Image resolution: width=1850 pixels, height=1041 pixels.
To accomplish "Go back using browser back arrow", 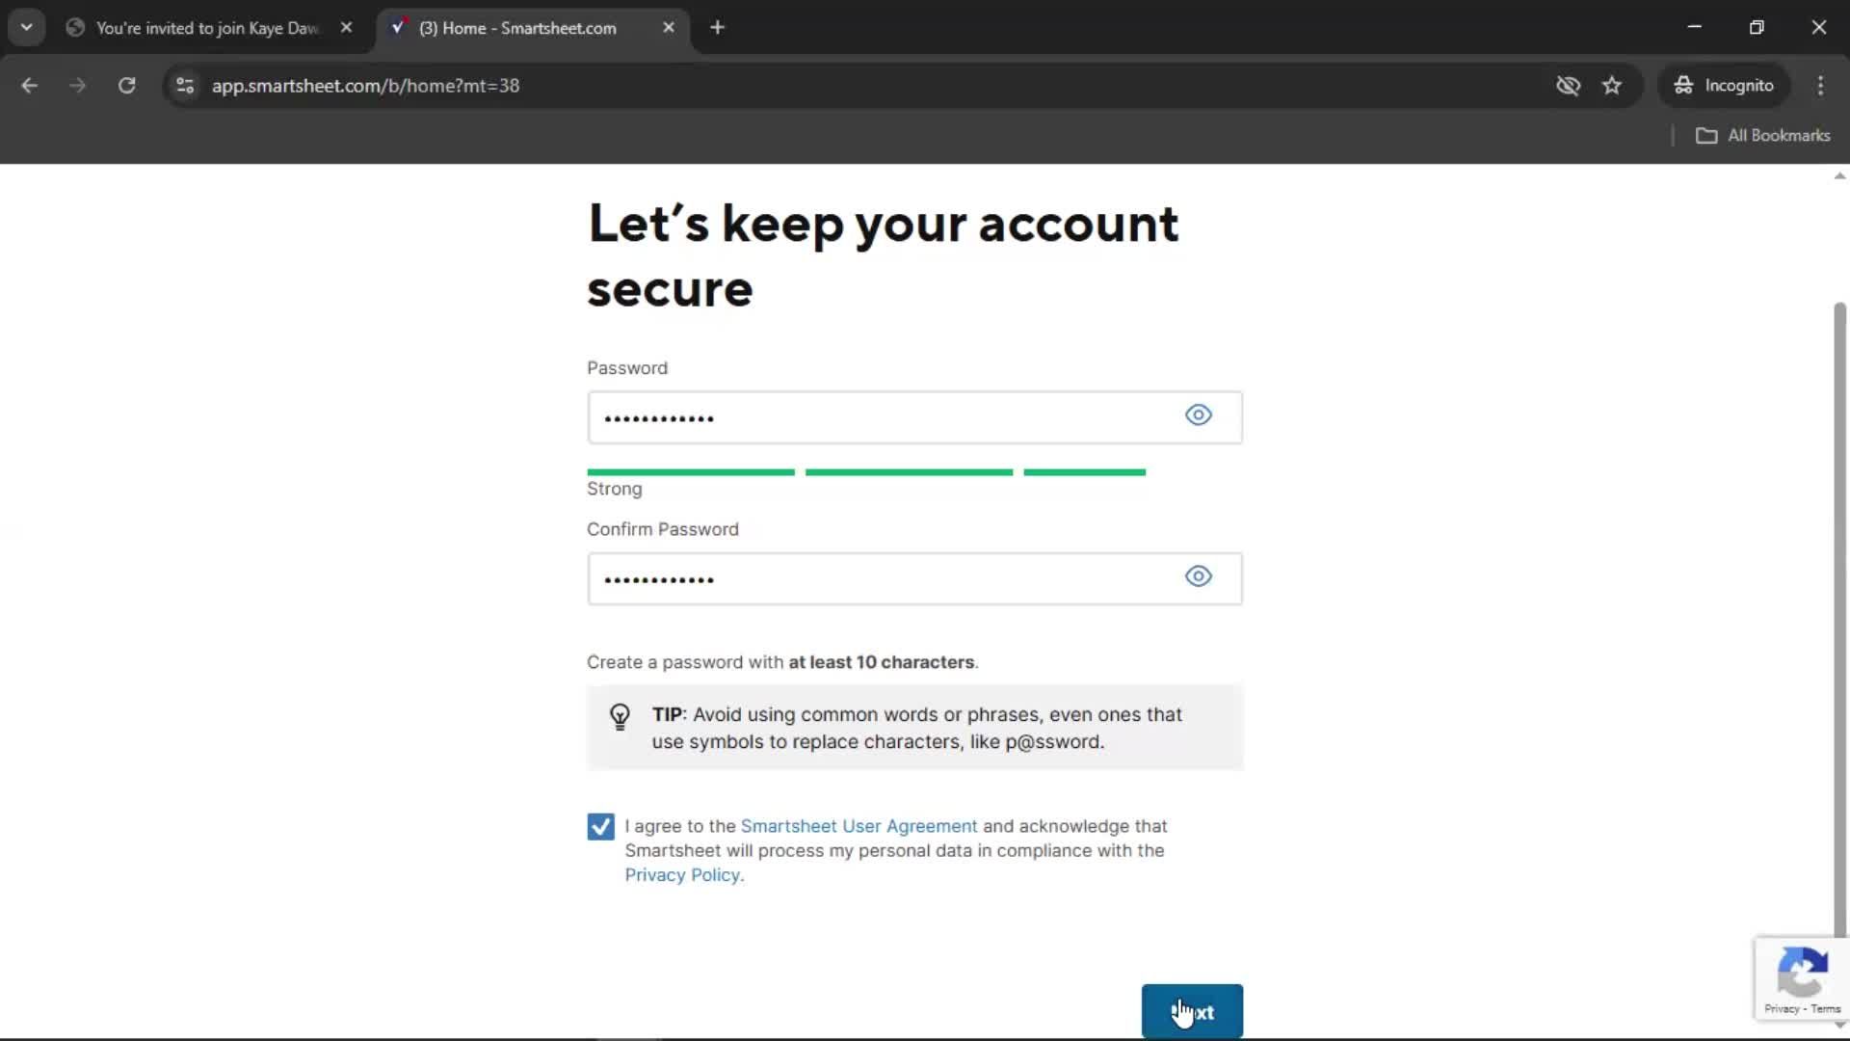I will [x=29, y=86].
